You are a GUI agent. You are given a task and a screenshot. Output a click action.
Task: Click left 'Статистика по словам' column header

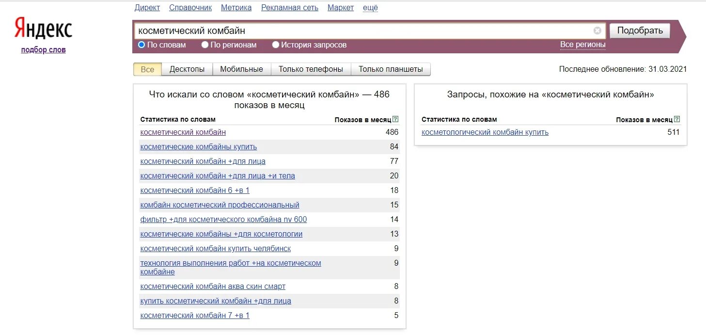coord(178,119)
